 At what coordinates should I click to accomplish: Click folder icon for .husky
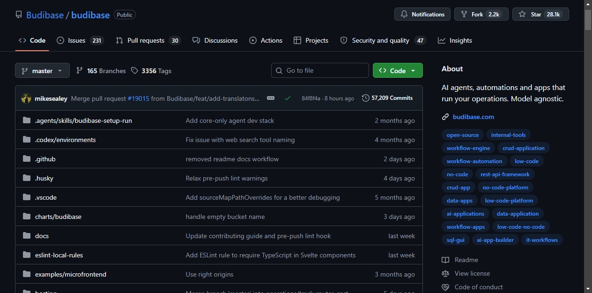point(27,178)
